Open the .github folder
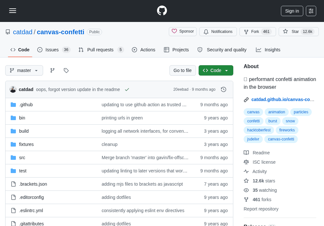This screenshot has width=324, height=226. 26,105
